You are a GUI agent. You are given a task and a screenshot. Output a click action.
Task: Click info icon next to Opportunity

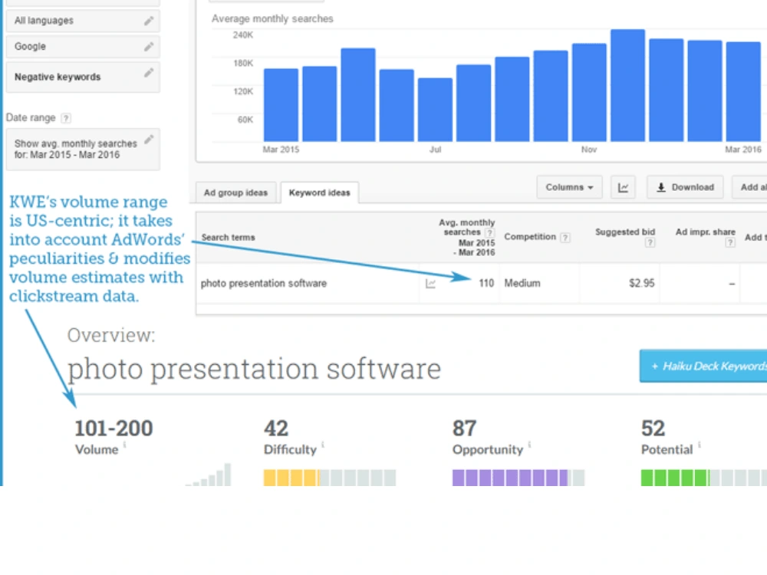coord(529,445)
